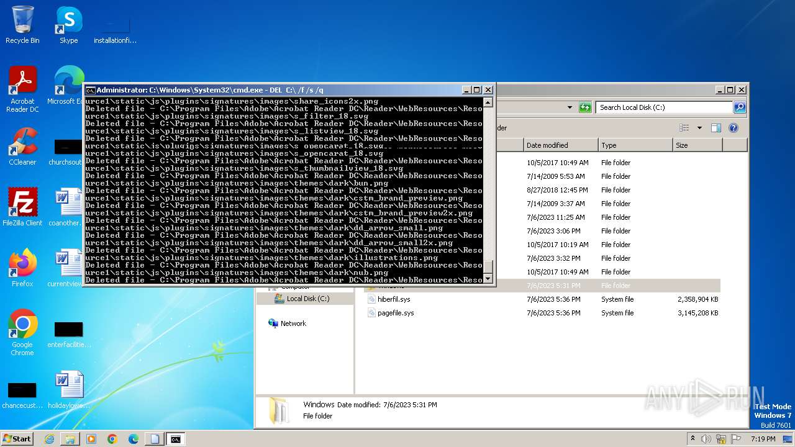The image size is (795, 447).
Task: Click the cmd window scrollbar thumb
Action: point(488,266)
